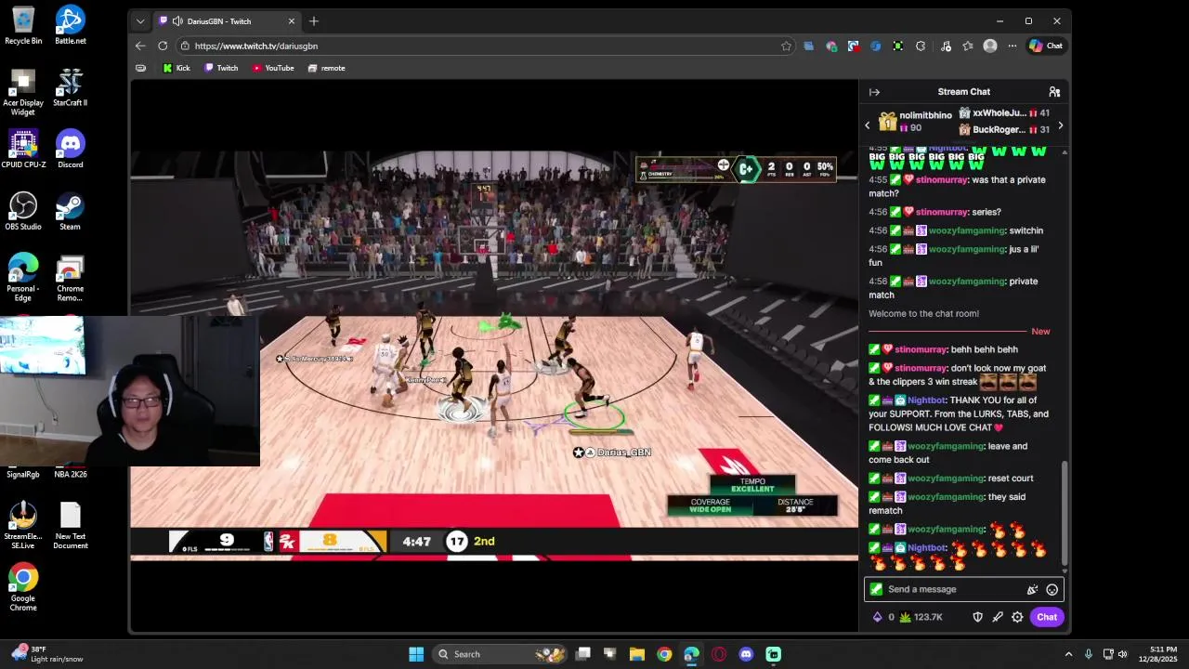The width and height of the screenshot is (1189, 669).
Task: Open chat settings gear icon
Action: [1017, 617]
